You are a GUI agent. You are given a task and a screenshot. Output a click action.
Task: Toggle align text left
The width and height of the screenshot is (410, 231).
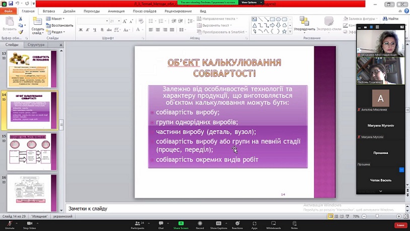pos(151,30)
